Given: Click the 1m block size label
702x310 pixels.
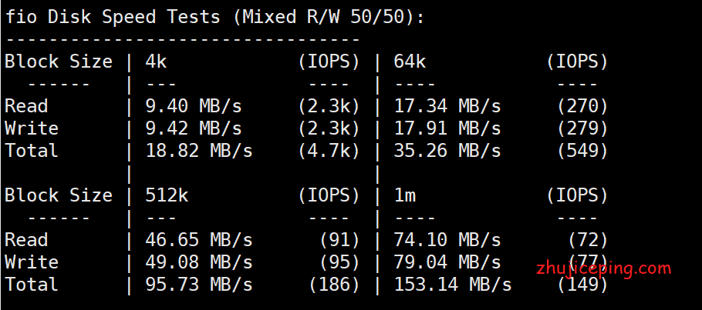Looking at the screenshot, I should point(405,195).
